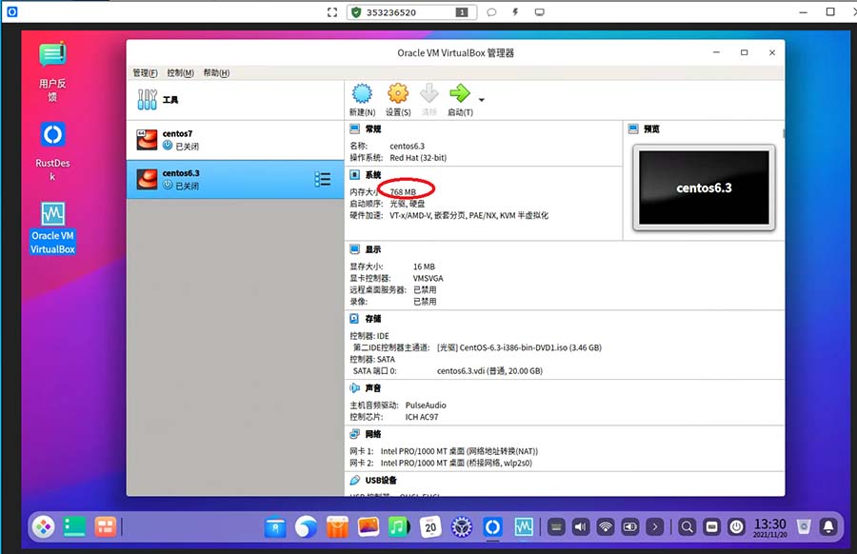
Task: Click the VirtualBox icon in the dock
Action: (x=524, y=527)
